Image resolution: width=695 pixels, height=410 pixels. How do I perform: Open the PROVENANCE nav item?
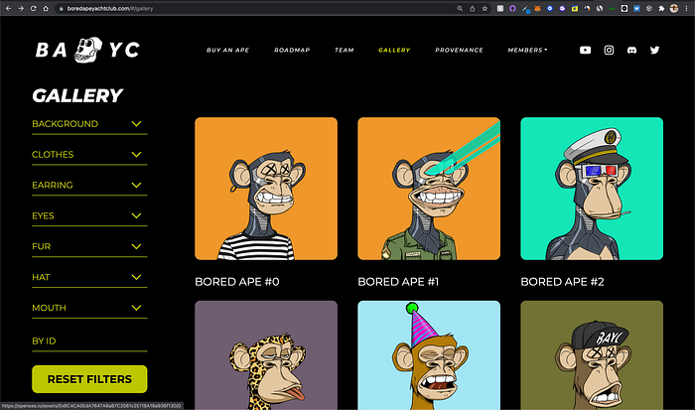[459, 50]
